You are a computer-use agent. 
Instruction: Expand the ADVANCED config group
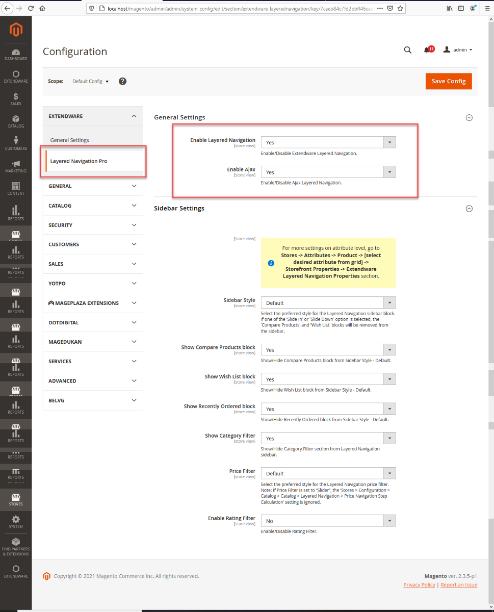pyautogui.click(x=93, y=381)
